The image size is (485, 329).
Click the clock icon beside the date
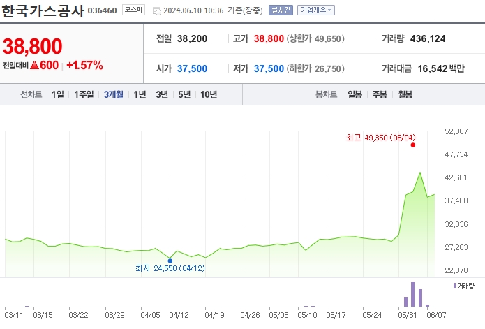pos(157,11)
